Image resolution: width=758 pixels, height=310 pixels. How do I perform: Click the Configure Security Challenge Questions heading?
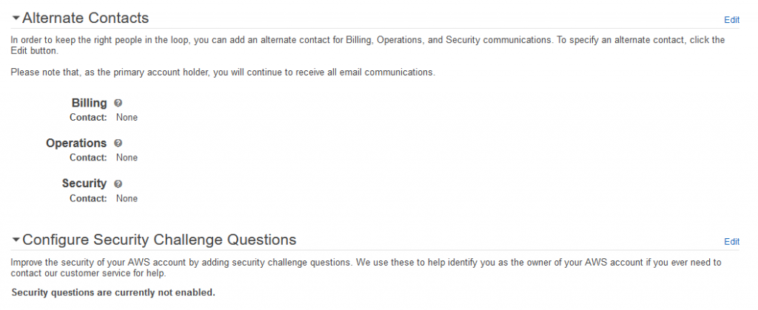click(x=159, y=240)
